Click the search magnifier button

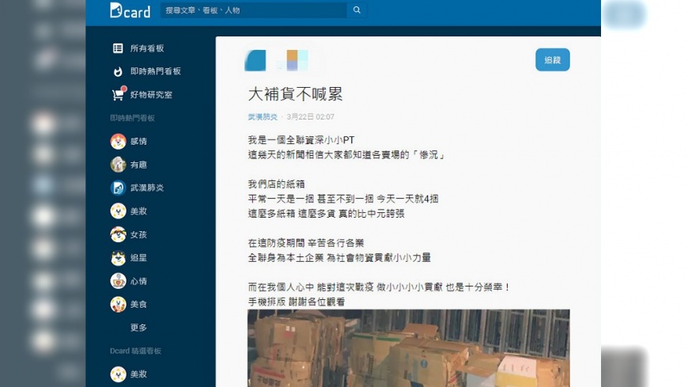pyautogui.click(x=357, y=10)
